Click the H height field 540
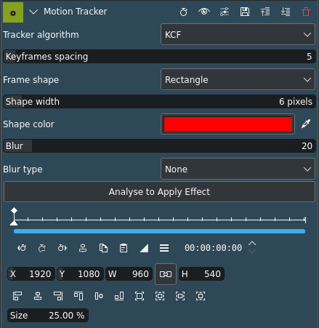The image size is (319, 328). [x=201, y=274]
